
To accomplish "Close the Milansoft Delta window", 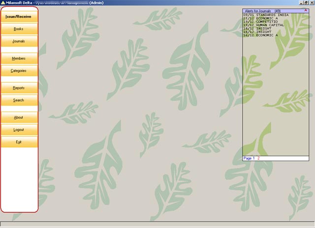I will 312,2.
